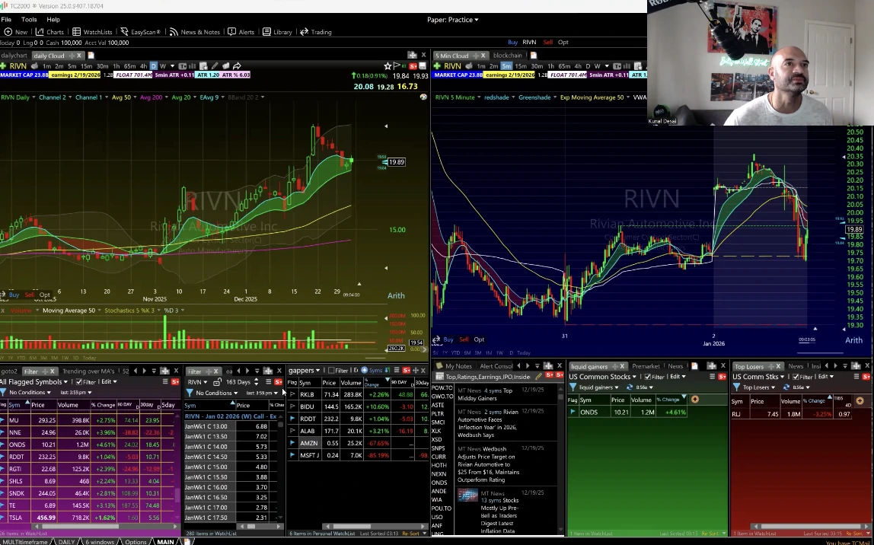
Task: Click the refresh icon in liquid gainers panel
Action: click(x=630, y=387)
